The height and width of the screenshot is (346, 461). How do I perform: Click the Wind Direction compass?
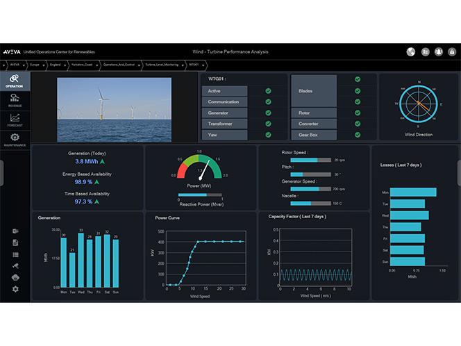tap(419, 104)
